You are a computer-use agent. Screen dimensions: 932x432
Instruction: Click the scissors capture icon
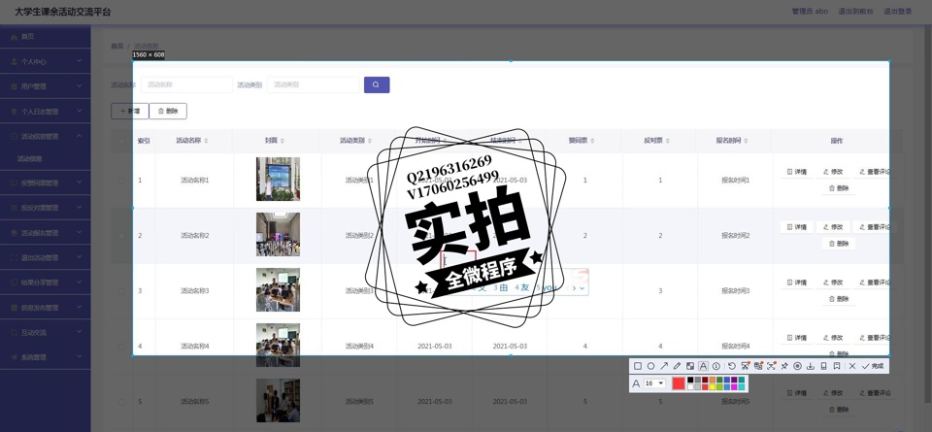(746, 366)
